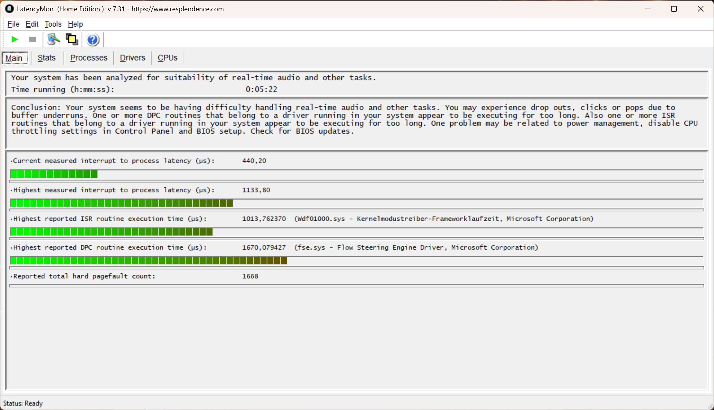714x410 pixels.
Task: Click 'Current measured interrupt to process latency' label
Action: [x=114, y=161]
